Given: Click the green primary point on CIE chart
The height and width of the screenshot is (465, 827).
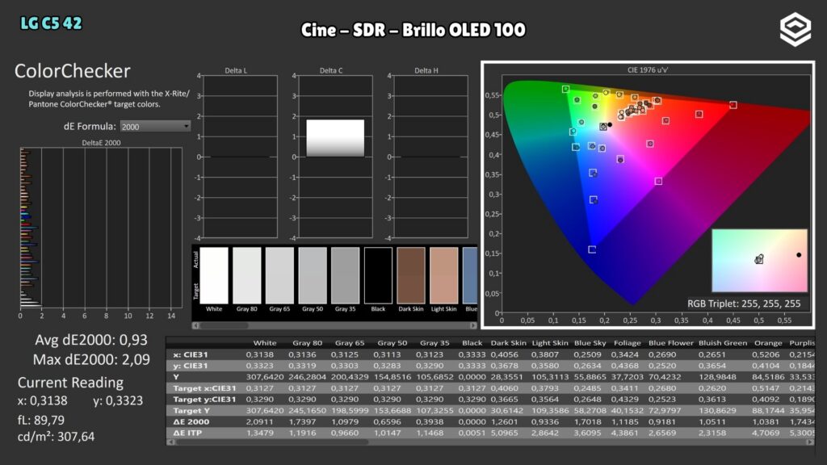Looking at the screenshot, I should (565, 89).
